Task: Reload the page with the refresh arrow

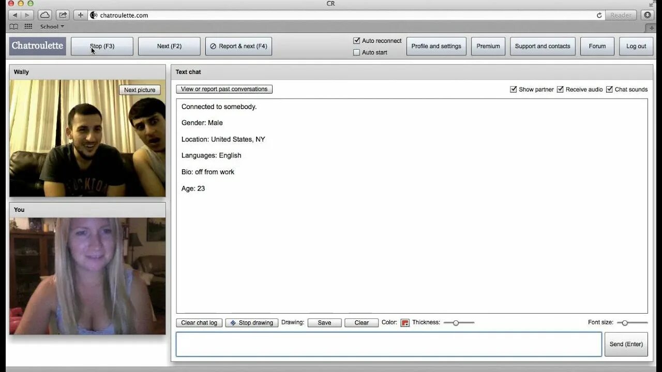Action: (x=599, y=15)
